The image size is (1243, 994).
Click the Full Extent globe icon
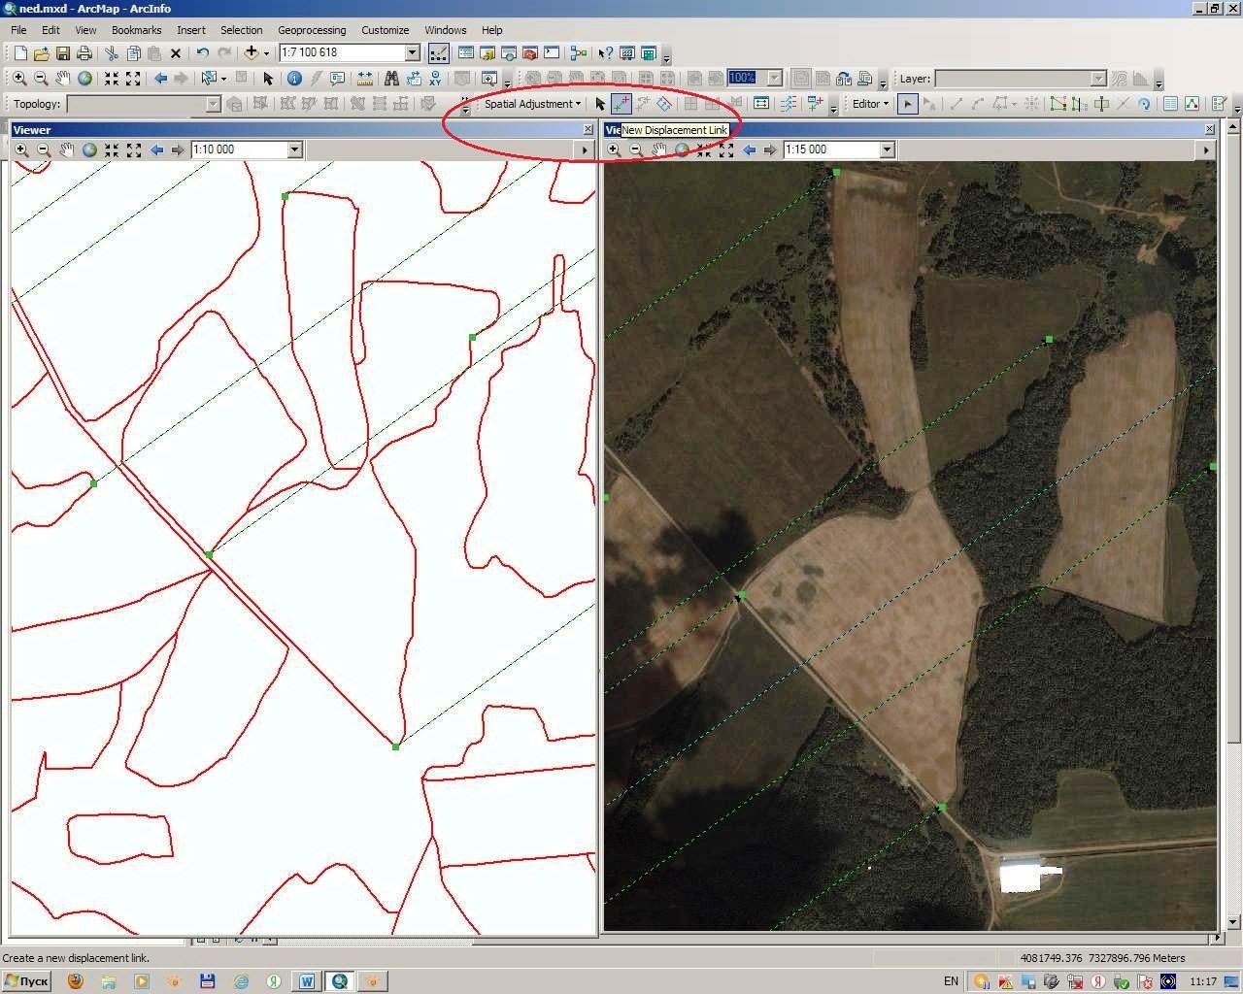(x=85, y=79)
